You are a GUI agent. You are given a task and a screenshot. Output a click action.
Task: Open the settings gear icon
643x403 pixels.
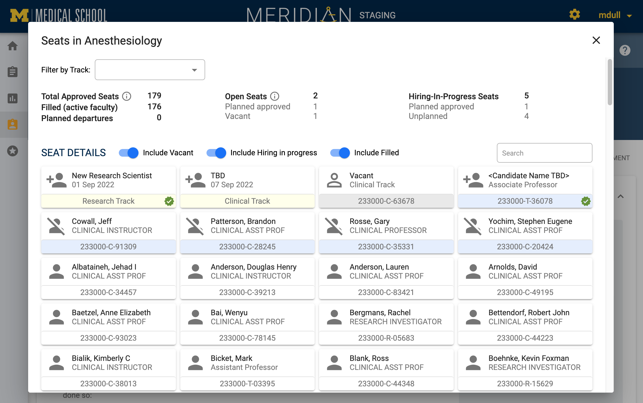click(x=575, y=15)
